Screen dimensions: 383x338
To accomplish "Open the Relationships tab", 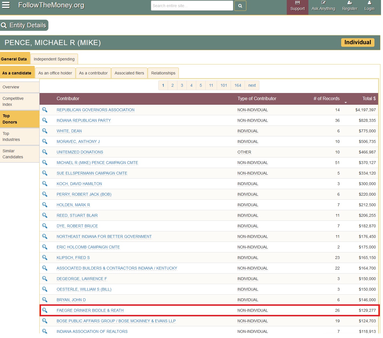I will (163, 73).
